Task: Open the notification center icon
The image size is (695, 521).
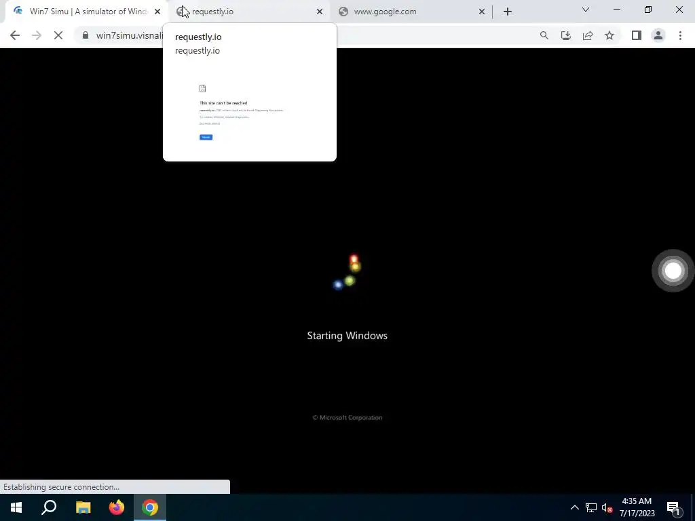Action: click(673, 507)
